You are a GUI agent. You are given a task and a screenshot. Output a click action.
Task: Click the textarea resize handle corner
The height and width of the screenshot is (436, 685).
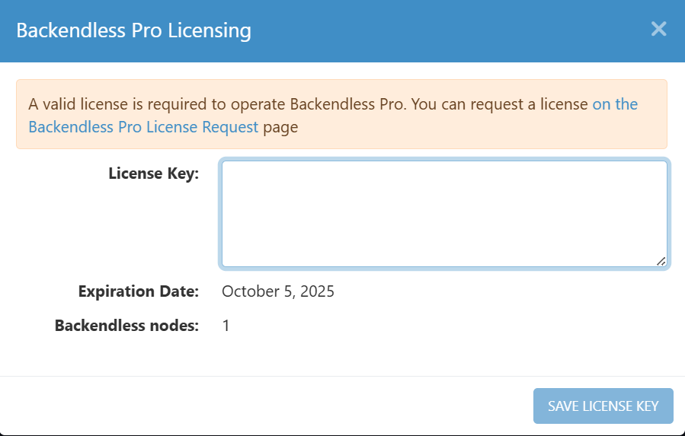pos(661,261)
